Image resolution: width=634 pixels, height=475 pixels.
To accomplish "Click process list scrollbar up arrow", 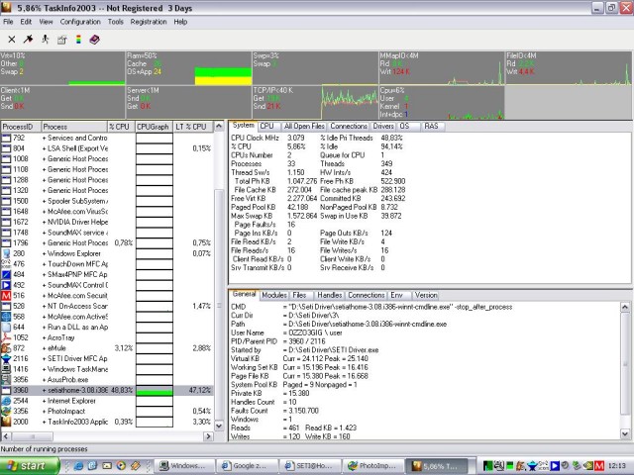I will (219, 127).
